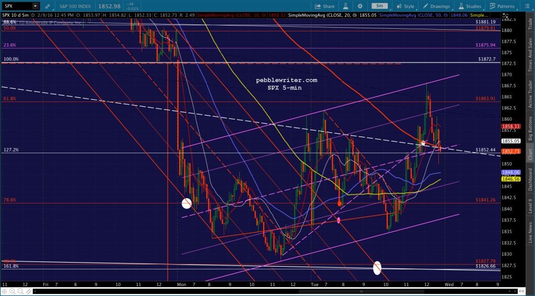Viewport: 535px width, 296px height.
Task: Click the $1879.81 price level label
Action: coord(485,28)
